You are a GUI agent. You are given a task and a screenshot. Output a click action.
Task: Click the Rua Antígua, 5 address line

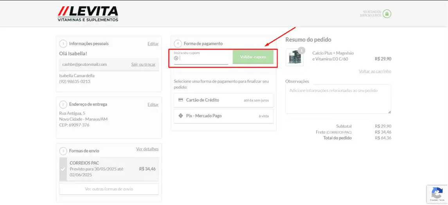(72, 113)
